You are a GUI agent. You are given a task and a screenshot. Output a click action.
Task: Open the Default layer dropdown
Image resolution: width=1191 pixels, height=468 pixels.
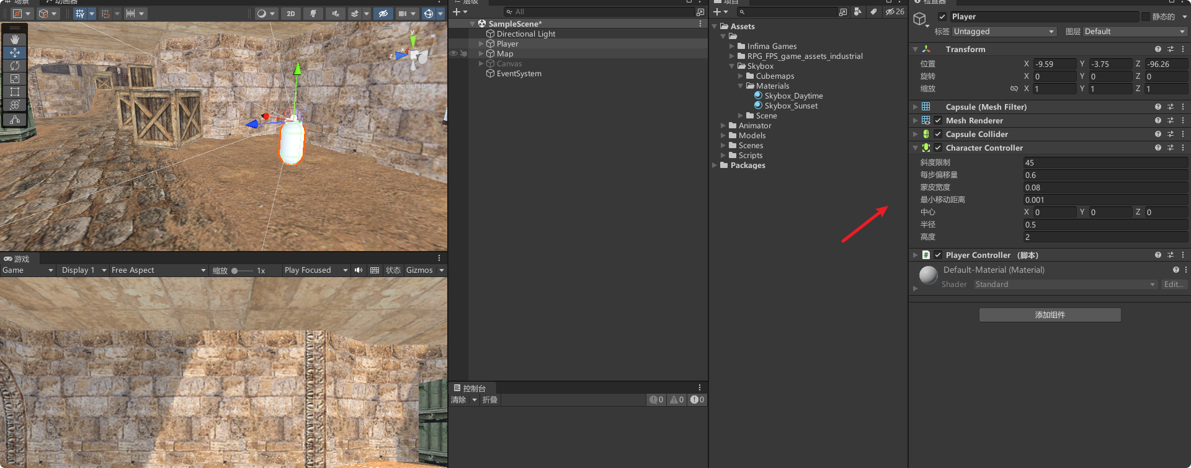[x=1135, y=32]
